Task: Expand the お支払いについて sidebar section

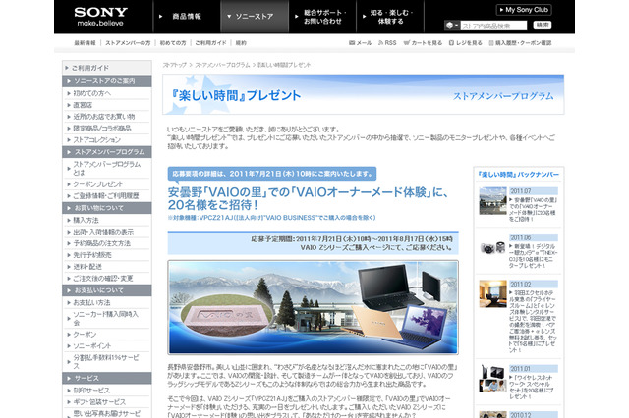Action: click(x=107, y=290)
